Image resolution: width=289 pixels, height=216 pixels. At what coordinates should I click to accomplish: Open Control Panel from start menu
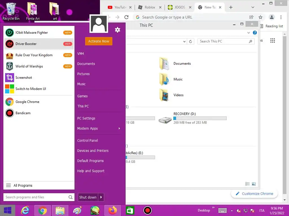coord(87,141)
